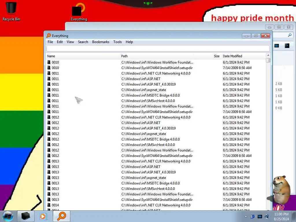Click the Show desktop strip beside the clock
The height and width of the screenshot is (222, 296).
pyautogui.click(x=294, y=216)
